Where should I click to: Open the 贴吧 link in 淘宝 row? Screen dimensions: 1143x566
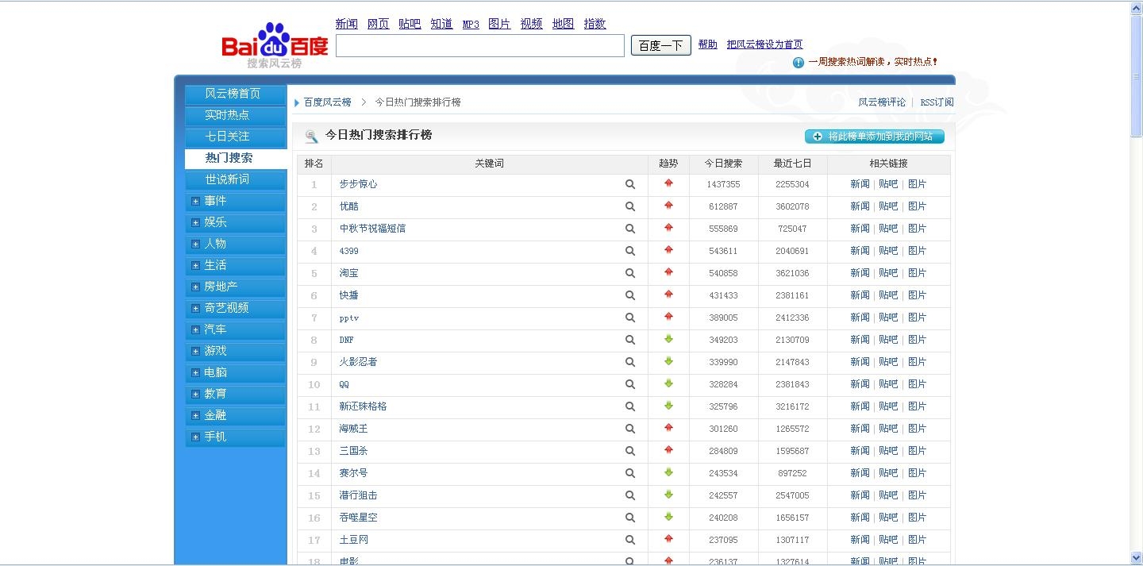(x=888, y=273)
